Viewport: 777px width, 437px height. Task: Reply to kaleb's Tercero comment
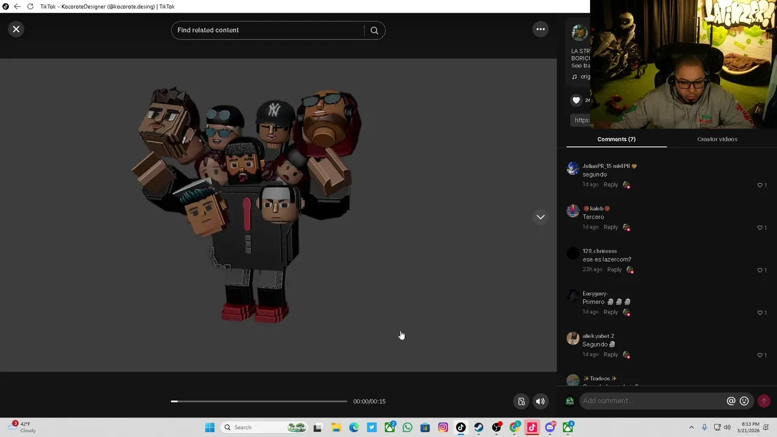[611, 227]
